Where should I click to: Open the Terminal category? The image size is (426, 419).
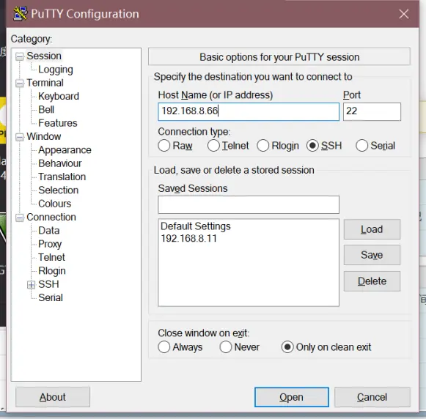(45, 83)
